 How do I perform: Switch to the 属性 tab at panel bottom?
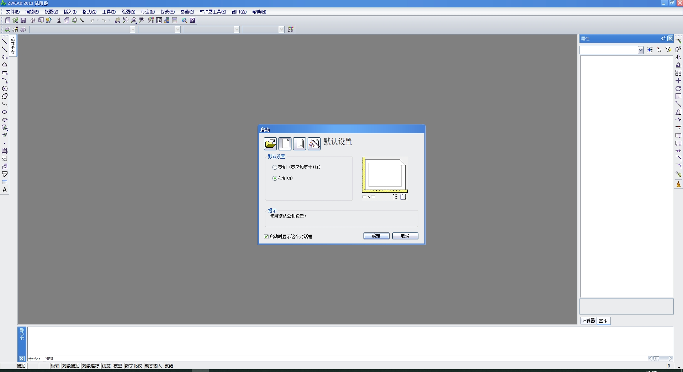click(x=603, y=321)
